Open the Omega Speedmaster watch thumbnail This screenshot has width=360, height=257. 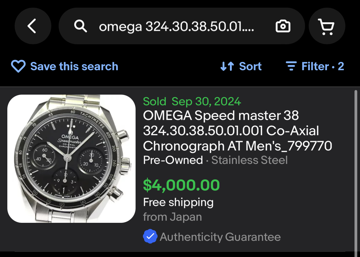[x=71, y=158]
